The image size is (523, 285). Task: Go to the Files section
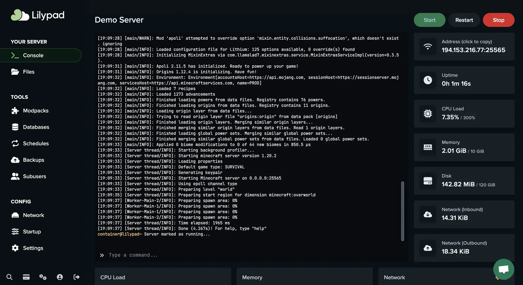coord(29,72)
